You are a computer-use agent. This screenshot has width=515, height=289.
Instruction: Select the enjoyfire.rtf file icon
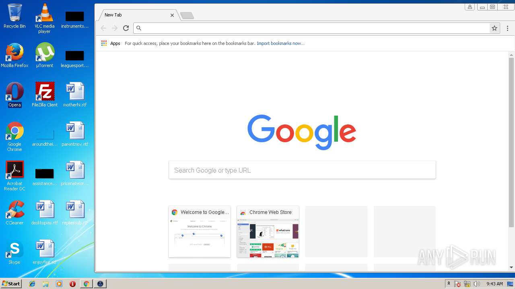[x=44, y=252]
